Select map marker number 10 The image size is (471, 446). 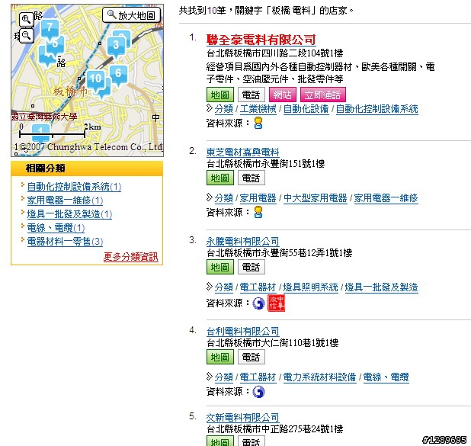click(x=95, y=81)
